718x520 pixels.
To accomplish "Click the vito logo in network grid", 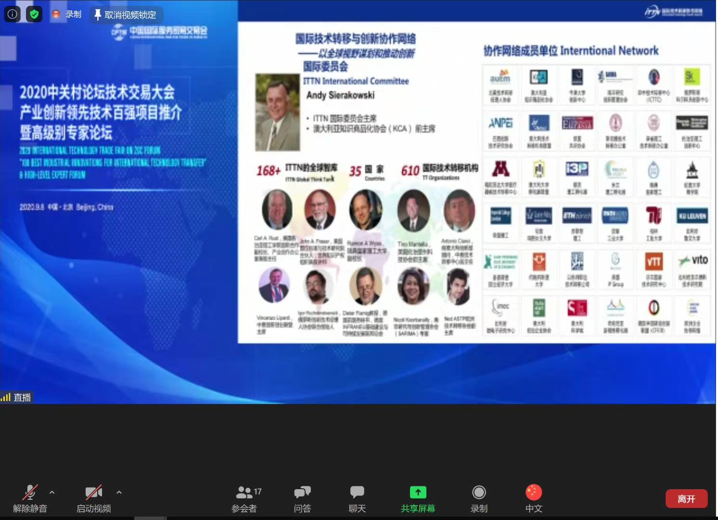I will click(693, 260).
